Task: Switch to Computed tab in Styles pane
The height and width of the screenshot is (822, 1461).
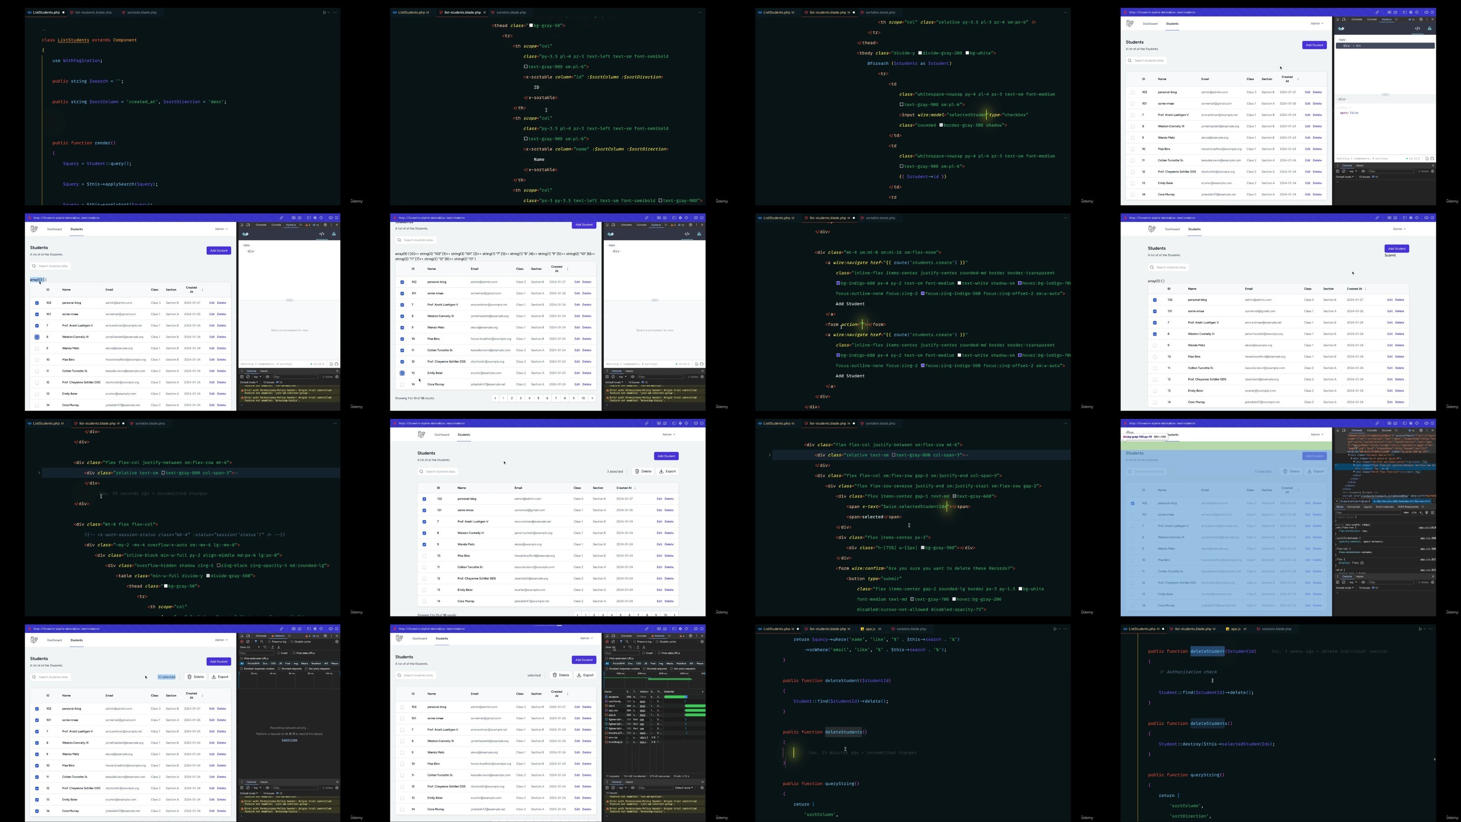Action: point(1353,506)
